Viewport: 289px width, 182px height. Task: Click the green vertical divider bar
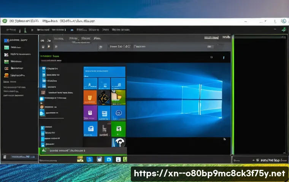coord(233,95)
